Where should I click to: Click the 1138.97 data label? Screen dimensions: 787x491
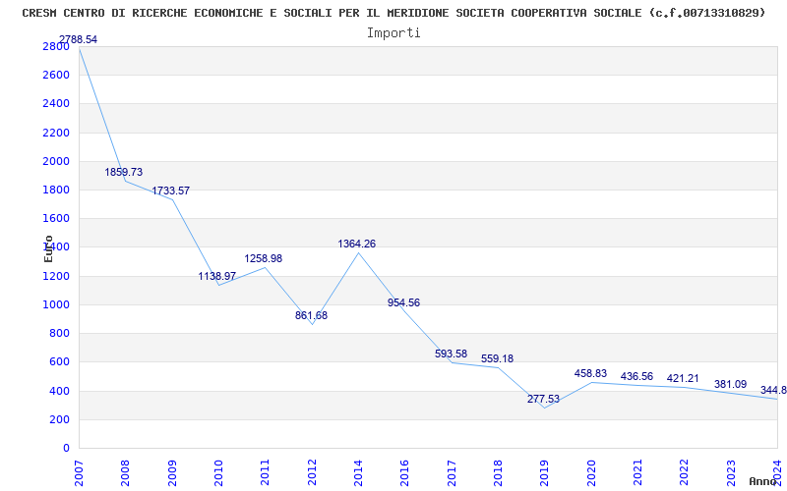click(x=216, y=276)
